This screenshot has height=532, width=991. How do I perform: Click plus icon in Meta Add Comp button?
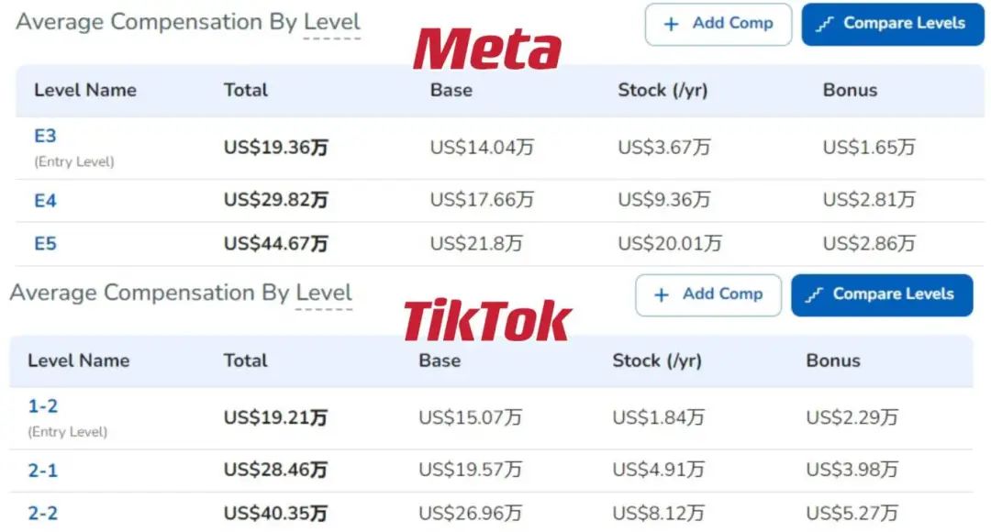[x=671, y=24]
